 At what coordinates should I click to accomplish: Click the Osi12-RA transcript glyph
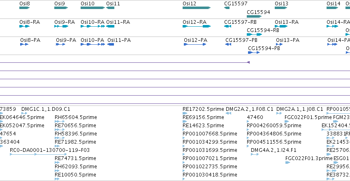(197, 26)
